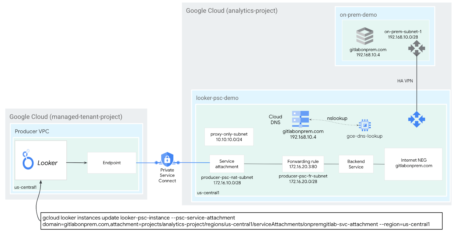Select the gray on-prem router icon
The image size is (453, 231).
coord(416,48)
